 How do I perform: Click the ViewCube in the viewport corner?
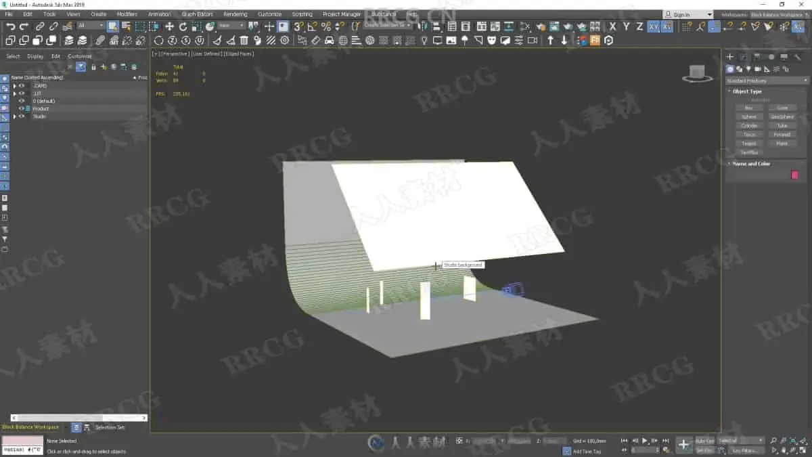click(697, 72)
